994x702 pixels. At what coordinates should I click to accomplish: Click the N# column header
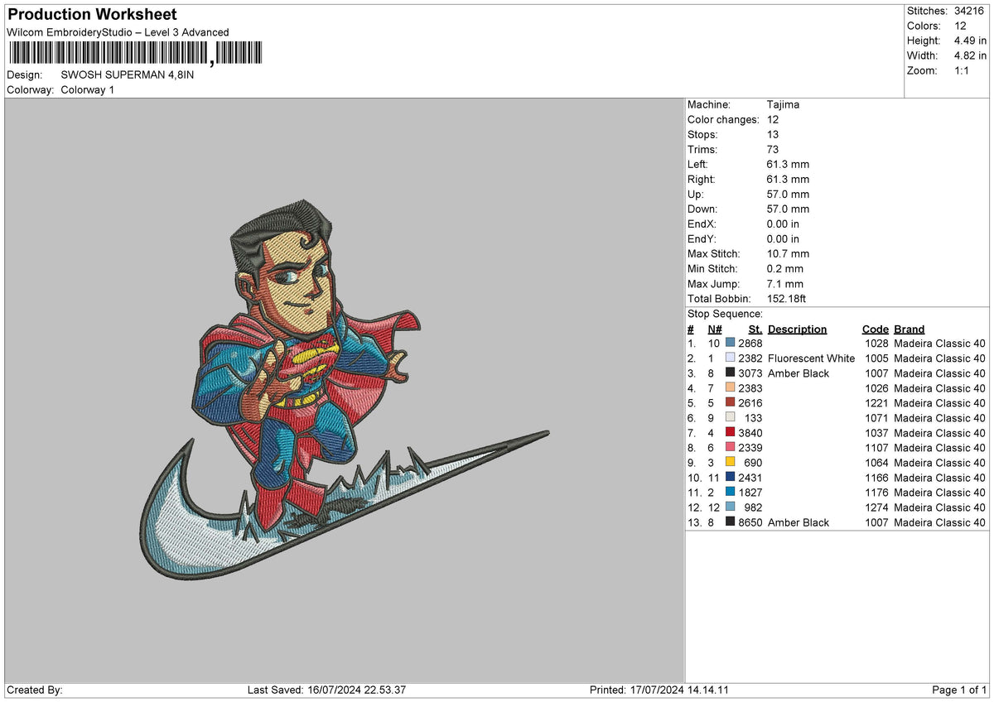715,329
